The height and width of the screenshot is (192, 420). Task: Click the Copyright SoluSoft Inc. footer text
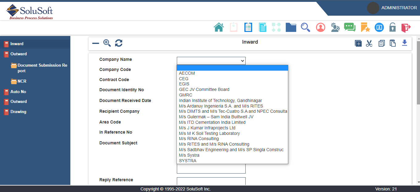[x=176, y=189]
